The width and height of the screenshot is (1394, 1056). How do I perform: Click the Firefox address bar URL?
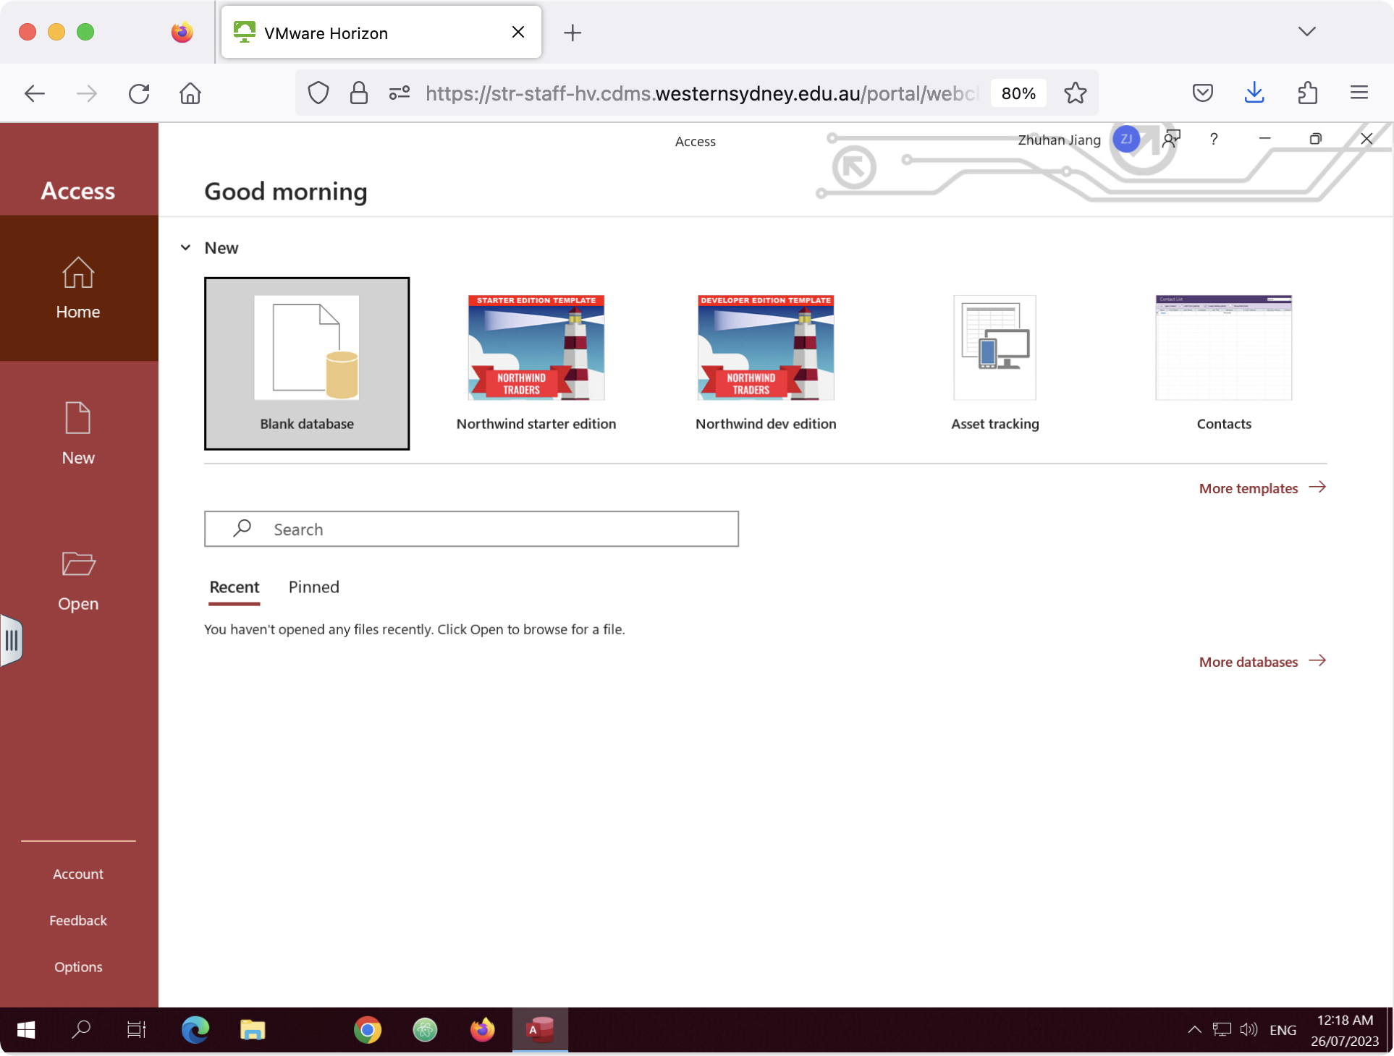pyautogui.click(x=701, y=93)
